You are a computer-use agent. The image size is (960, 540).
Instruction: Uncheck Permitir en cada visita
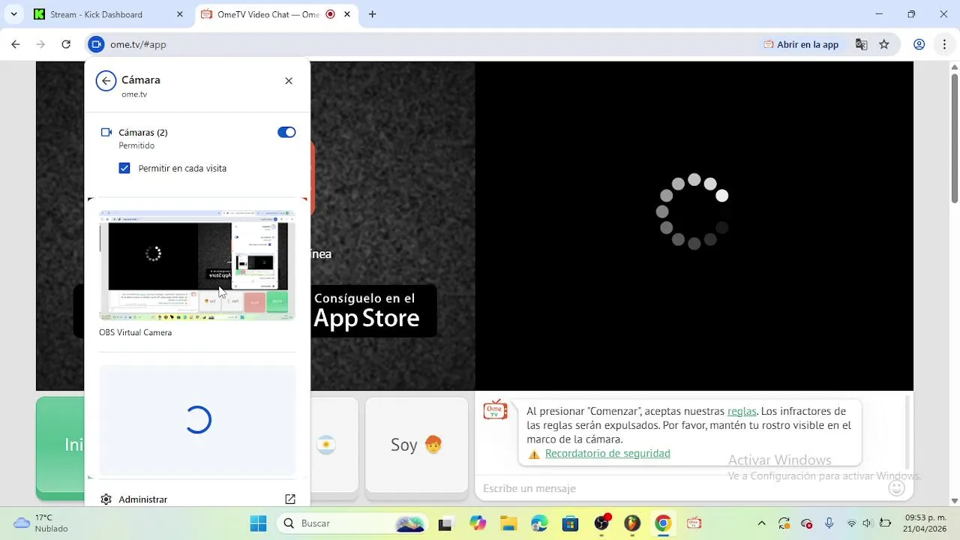(x=124, y=169)
